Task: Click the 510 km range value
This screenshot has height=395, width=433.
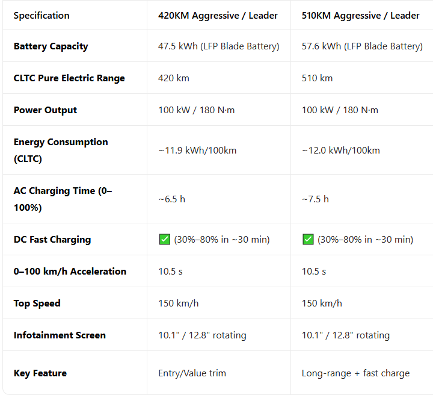Action: point(317,78)
